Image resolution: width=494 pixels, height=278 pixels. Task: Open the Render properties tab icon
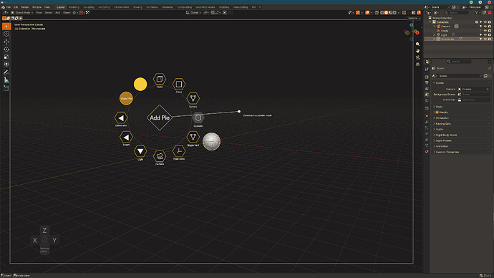click(427, 77)
